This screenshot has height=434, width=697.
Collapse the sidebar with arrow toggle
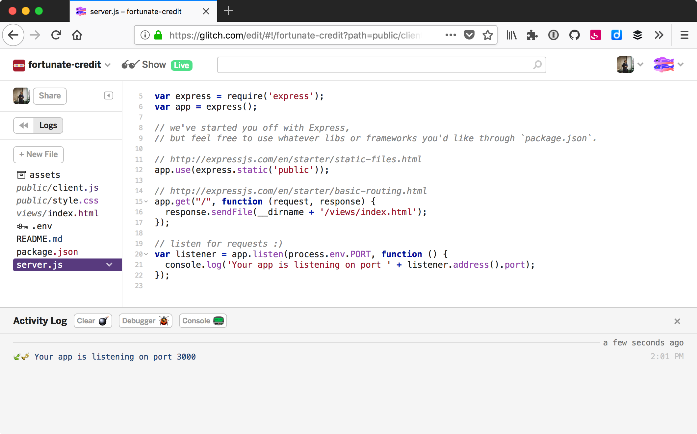click(x=109, y=95)
